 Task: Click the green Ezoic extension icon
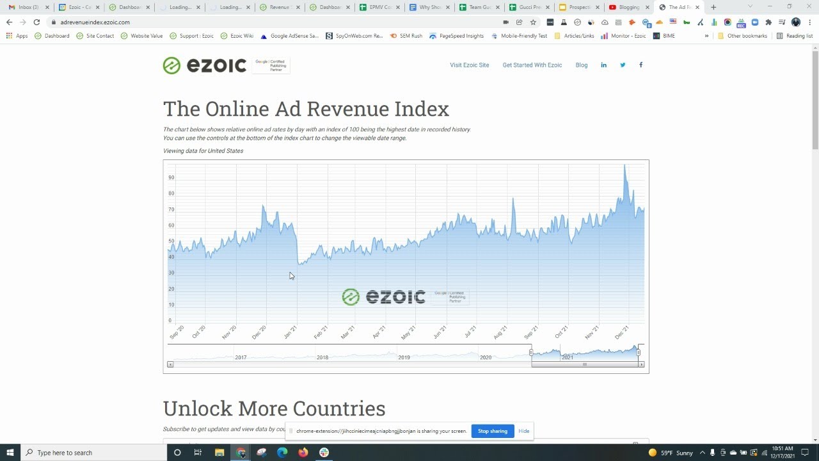(x=577, y=22)
